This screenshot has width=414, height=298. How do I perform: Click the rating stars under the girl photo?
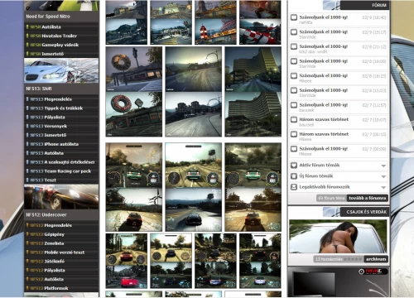tap(354, 259)
